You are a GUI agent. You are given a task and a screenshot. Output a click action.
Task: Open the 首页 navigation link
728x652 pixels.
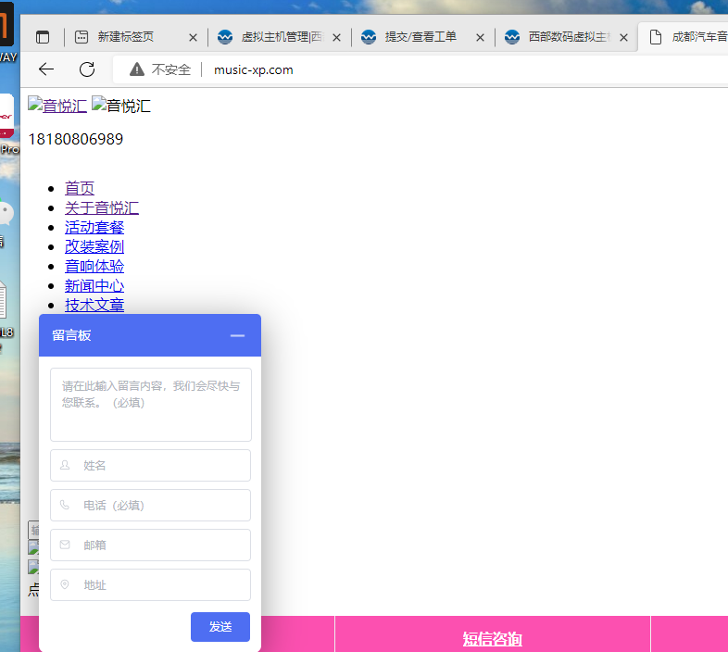point(80,188)
